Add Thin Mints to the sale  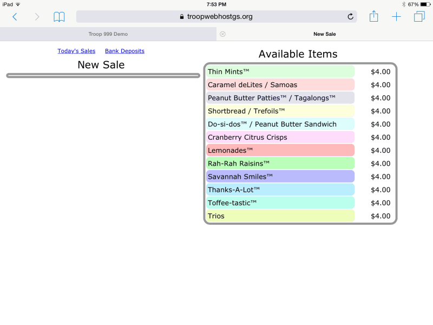tap(280, 71)
